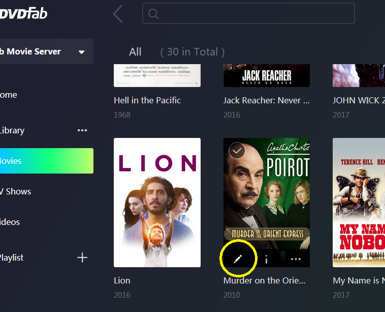Go back with the left arrow
Viewport: 385px width, 312px height.
[118, 14]
